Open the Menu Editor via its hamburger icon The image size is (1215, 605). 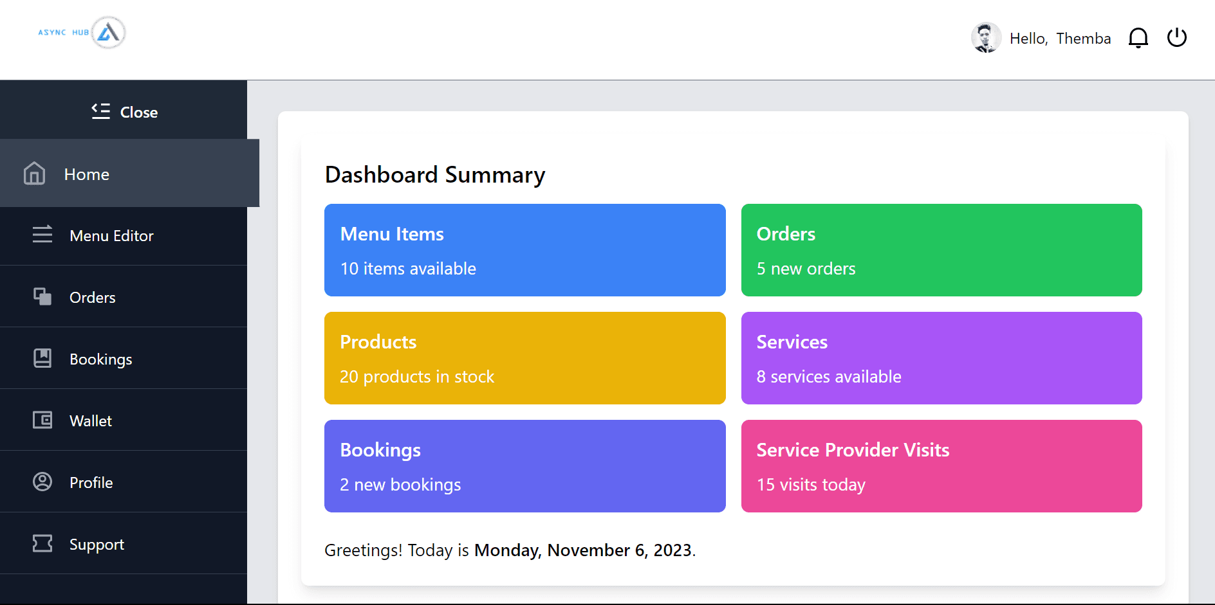point(42,235)
